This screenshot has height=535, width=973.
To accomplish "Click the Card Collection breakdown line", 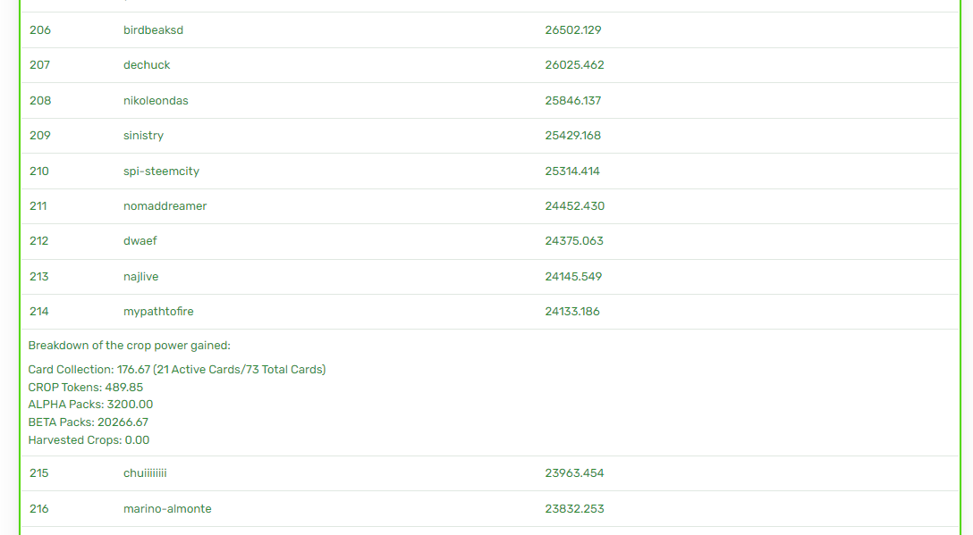I will tap(177, 370).
